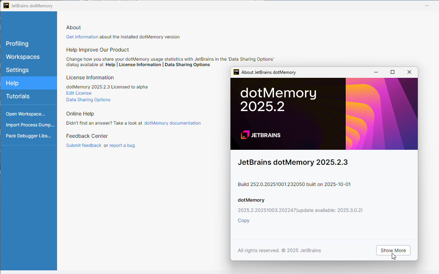Switch to Workspaces in the sidebar
This screenshot has width=439, height=274.
(23, 57)
